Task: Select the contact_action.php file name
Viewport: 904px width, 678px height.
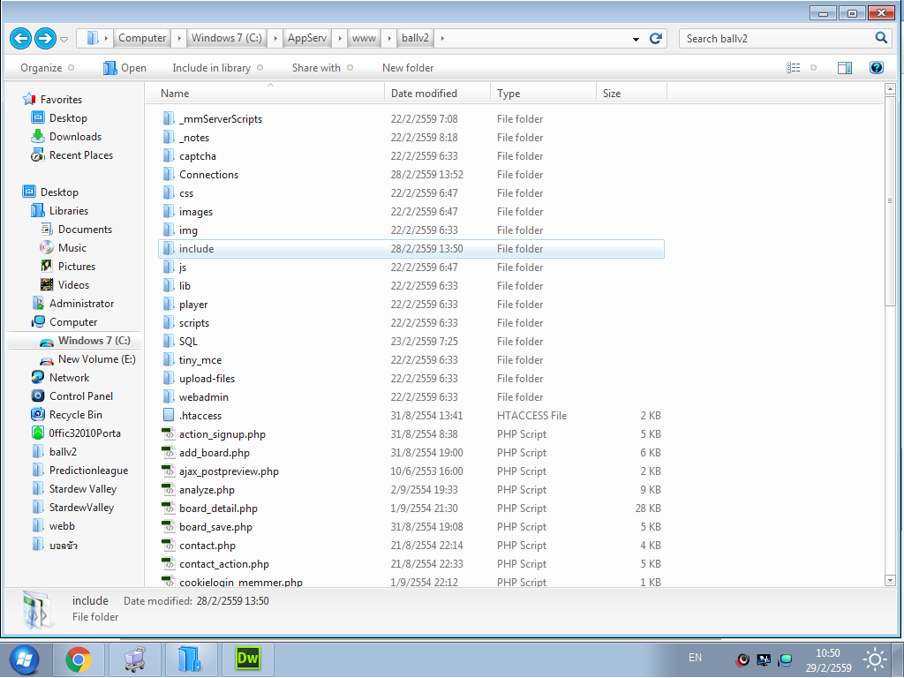Action: click(224, 564)
